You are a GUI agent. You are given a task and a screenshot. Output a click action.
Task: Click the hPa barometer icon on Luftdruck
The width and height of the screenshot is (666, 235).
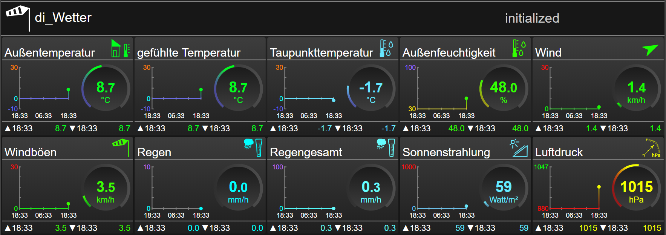[651, 148]
